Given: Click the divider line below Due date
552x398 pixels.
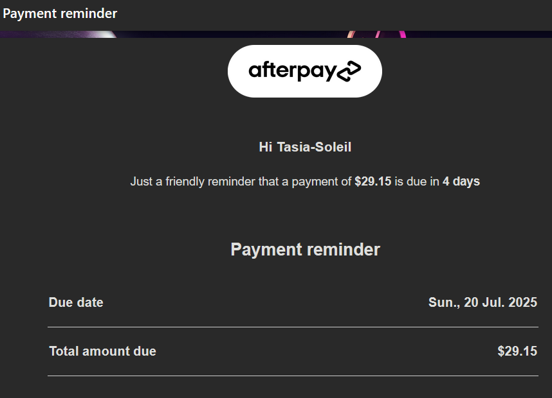Looking at the screenshot, I should [x=293, y=327].
